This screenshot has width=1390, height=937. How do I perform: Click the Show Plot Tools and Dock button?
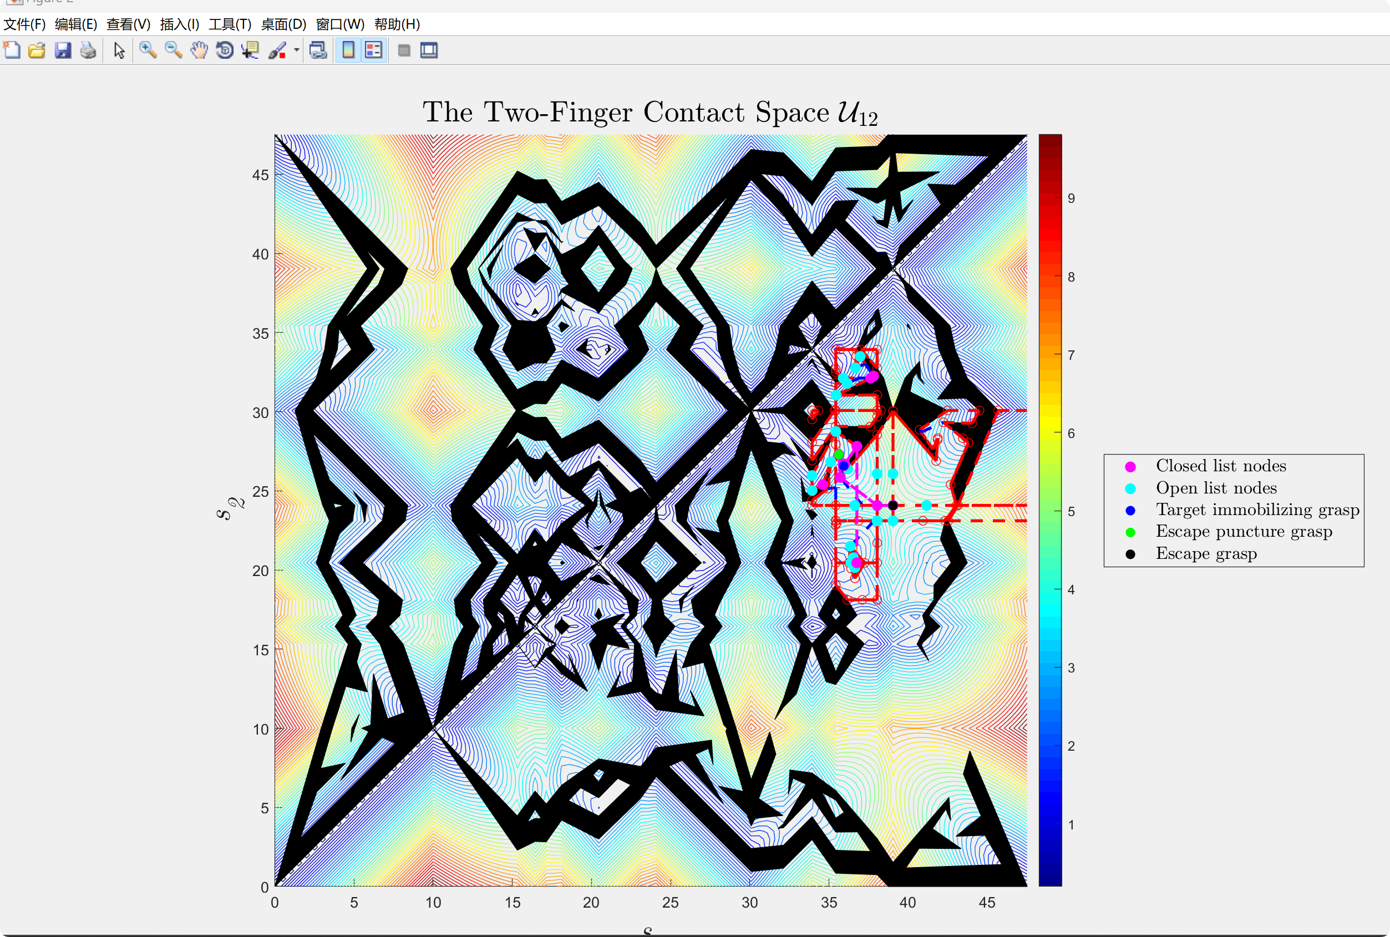click(x=429, y=50)
